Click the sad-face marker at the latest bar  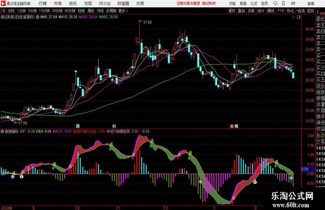291,178
